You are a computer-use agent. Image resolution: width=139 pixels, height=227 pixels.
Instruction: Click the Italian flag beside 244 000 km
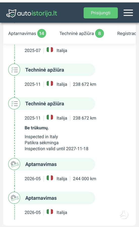tap(50, 178)
